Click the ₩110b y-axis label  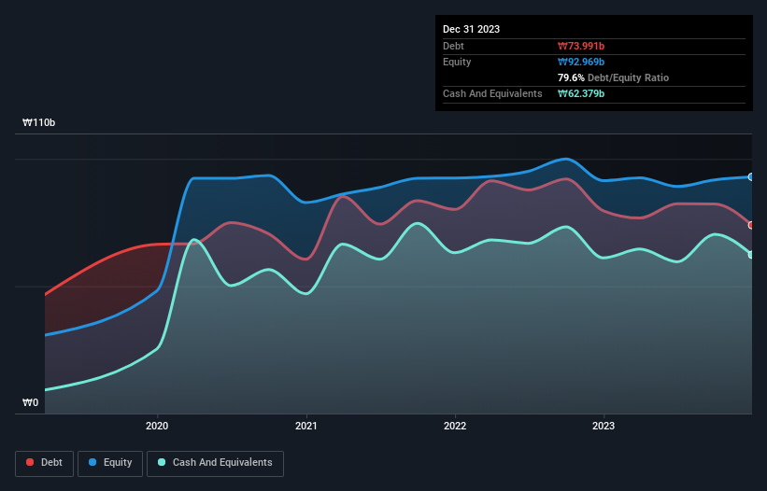coord(39,122)
